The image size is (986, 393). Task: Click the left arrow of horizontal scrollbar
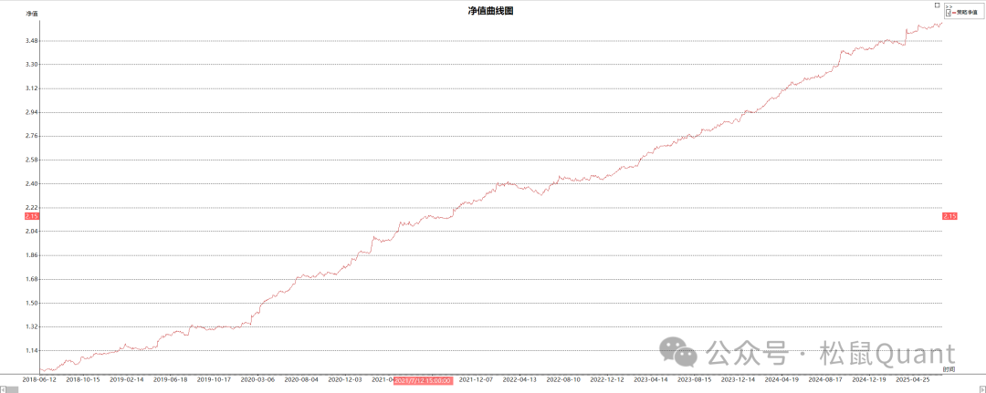click(3, 389)
